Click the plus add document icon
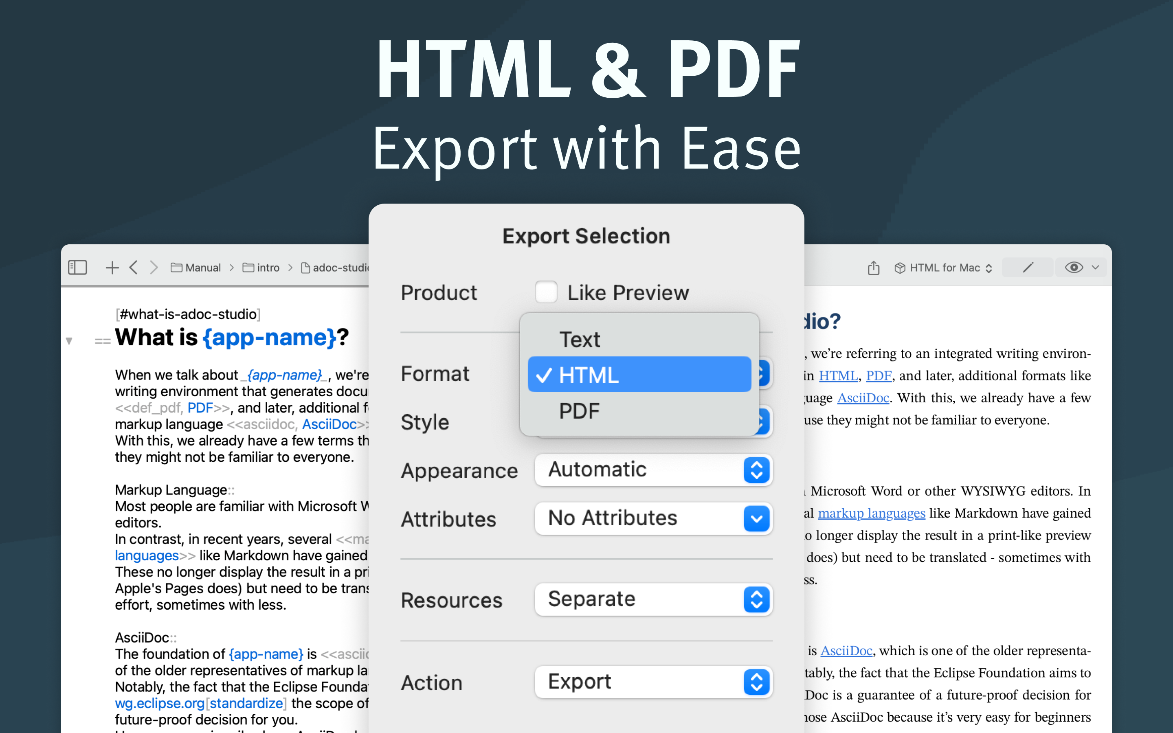Screen dimensions: 1173x733 112,268
